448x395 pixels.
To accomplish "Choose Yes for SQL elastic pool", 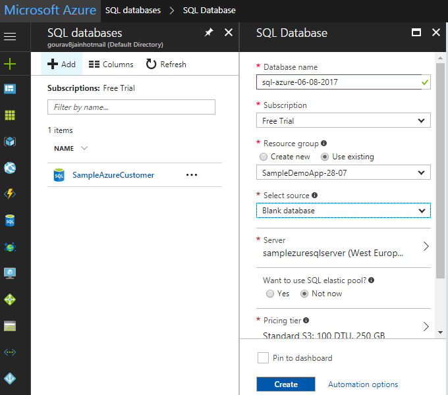I will [x=270, y=294].
